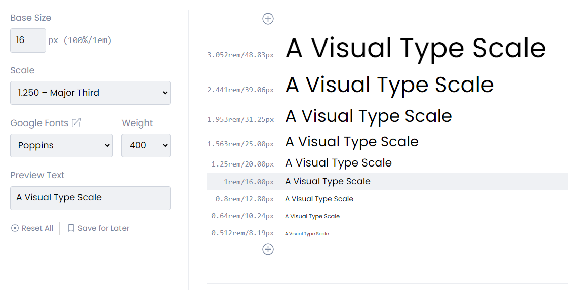Click the Base Size label
Screen dimensions: 568x290
coord(31,18)
